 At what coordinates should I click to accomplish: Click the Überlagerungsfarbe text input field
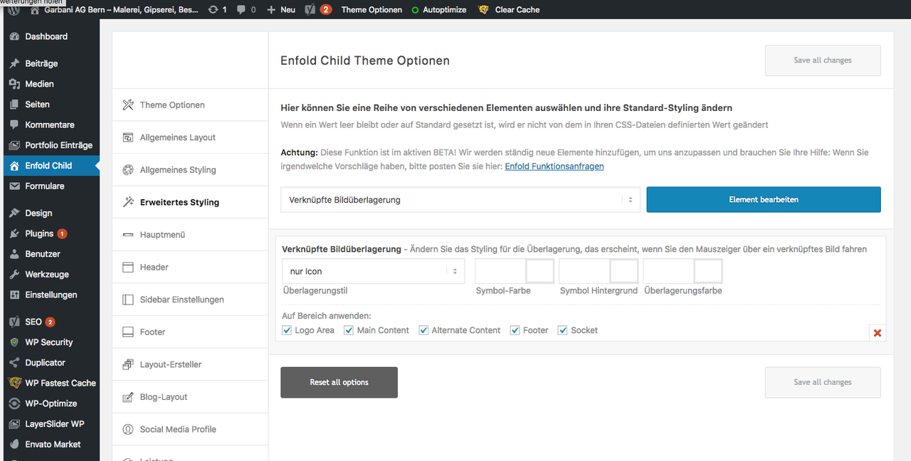pos(669,271)
